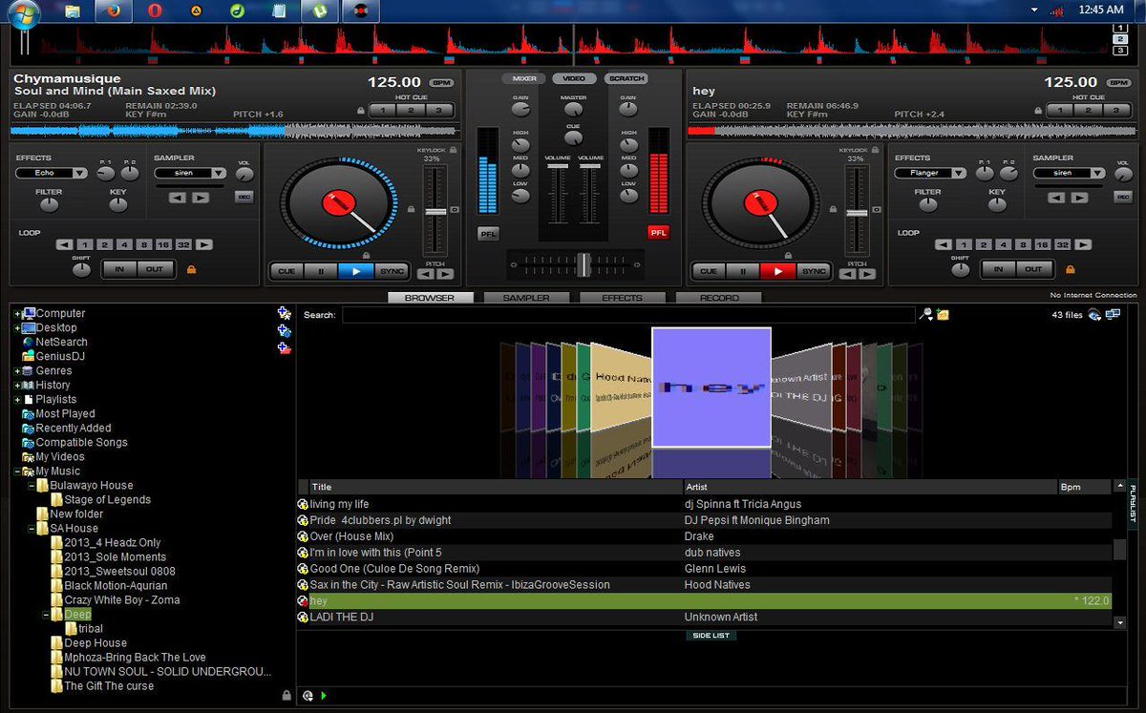Toggle keylock on the Chymamusique deck
The image size is (1146, 713).
coord(452,150)
